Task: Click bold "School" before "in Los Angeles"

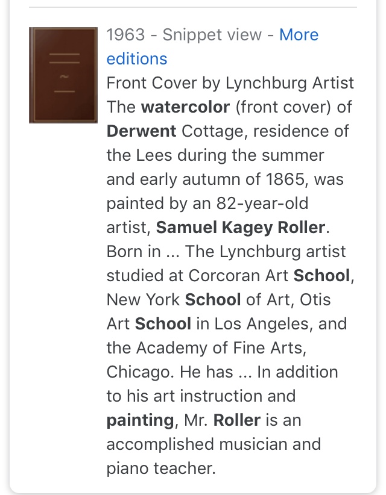Action: tap(163, 324)
